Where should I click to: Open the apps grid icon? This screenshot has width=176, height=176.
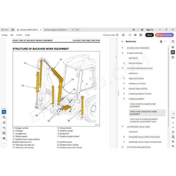point(142,30)
